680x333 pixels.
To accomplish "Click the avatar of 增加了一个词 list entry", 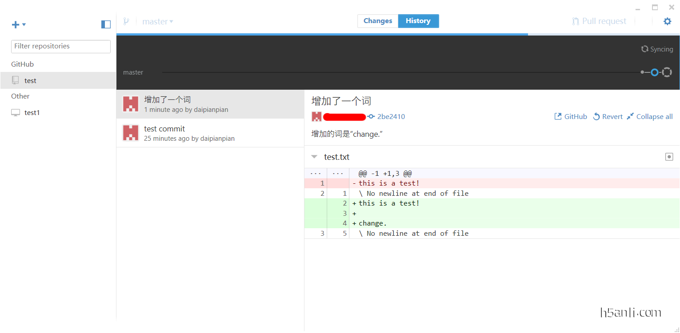I will coord(131,104).
